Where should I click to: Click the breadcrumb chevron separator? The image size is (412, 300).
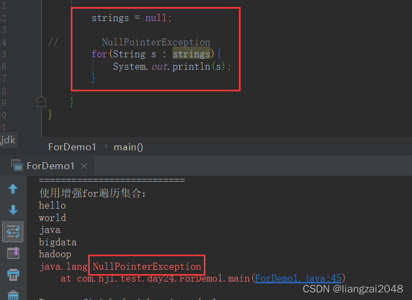coord(106,146)
